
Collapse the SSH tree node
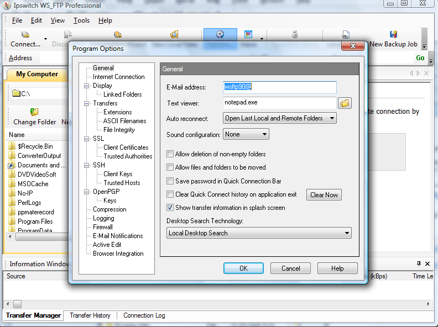pyautogui.click(x=87, y=165)
